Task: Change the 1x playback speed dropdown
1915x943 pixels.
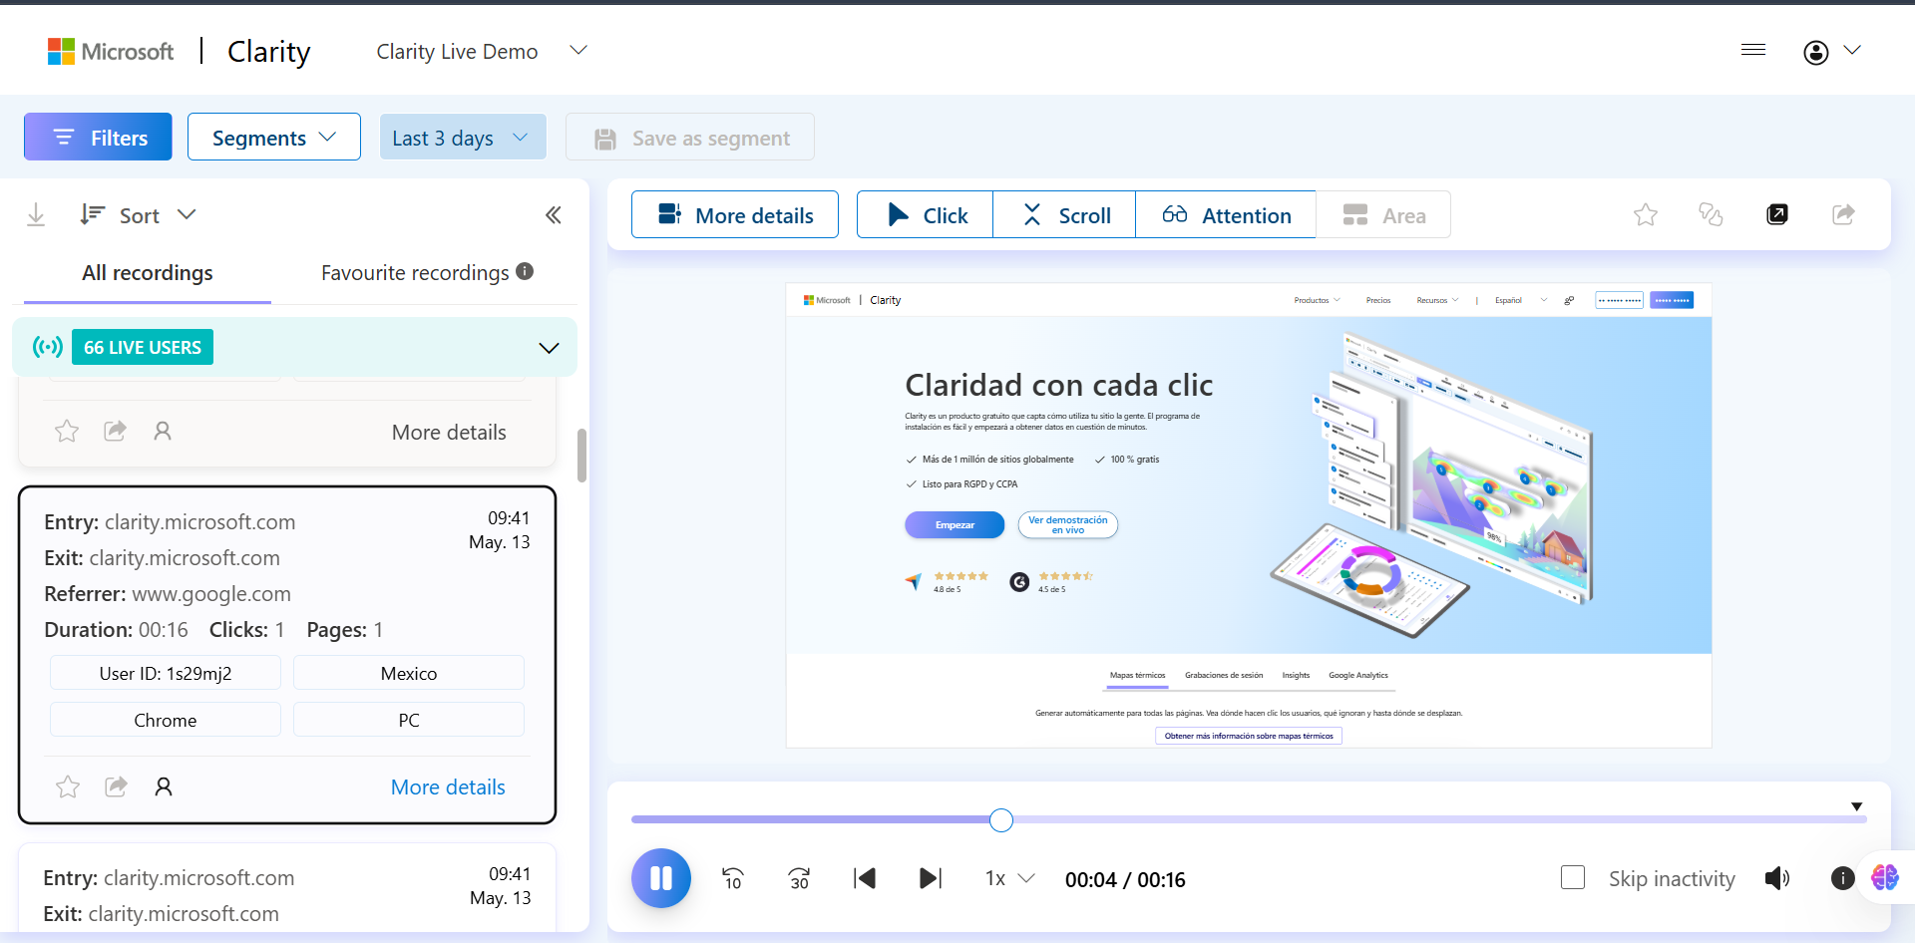Action: pyautogui.click(x=1009, y=878)
